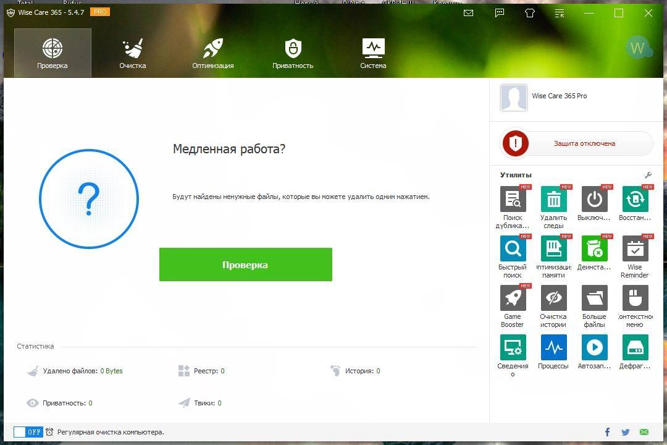The image size is (667, 445).
Task: Select the Система tab
Action: click(373, 53)
